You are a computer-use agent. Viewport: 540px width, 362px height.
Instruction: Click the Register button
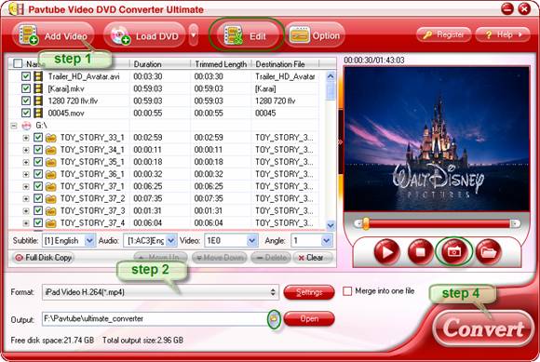(x=443, y=34)
